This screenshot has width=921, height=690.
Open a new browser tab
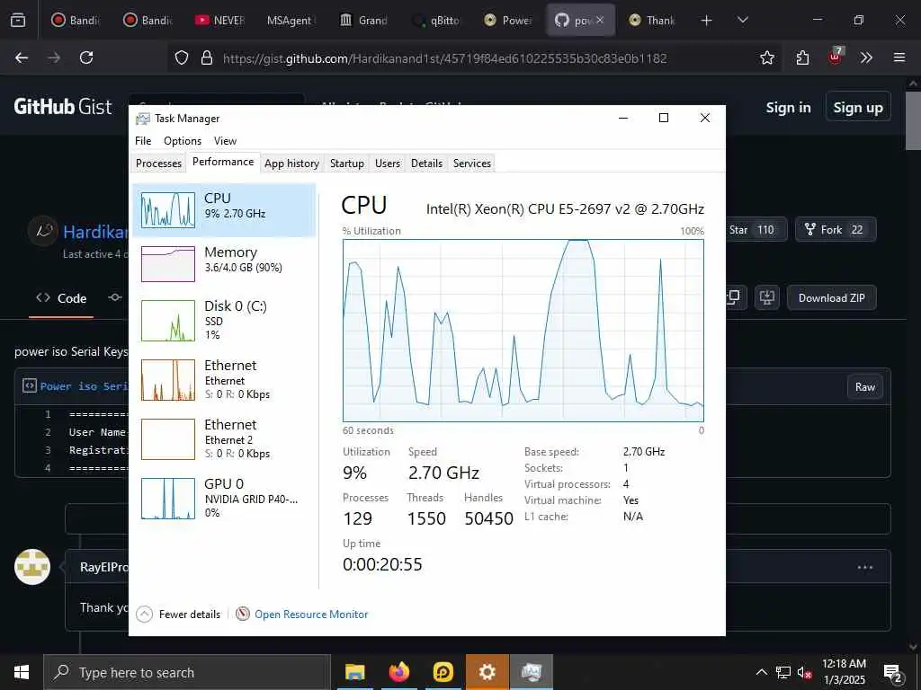pyautogui.click(x=707, y=21)
